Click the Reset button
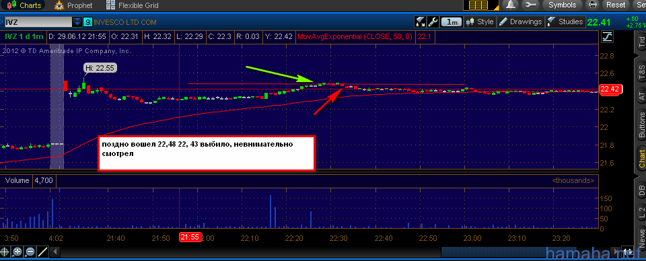The width and height of the screenshot is (646, 261). tap(616, 5)
